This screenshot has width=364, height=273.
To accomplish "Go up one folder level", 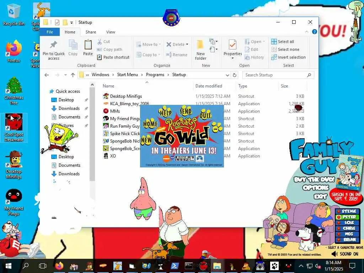I will click(x=73, y=75).
